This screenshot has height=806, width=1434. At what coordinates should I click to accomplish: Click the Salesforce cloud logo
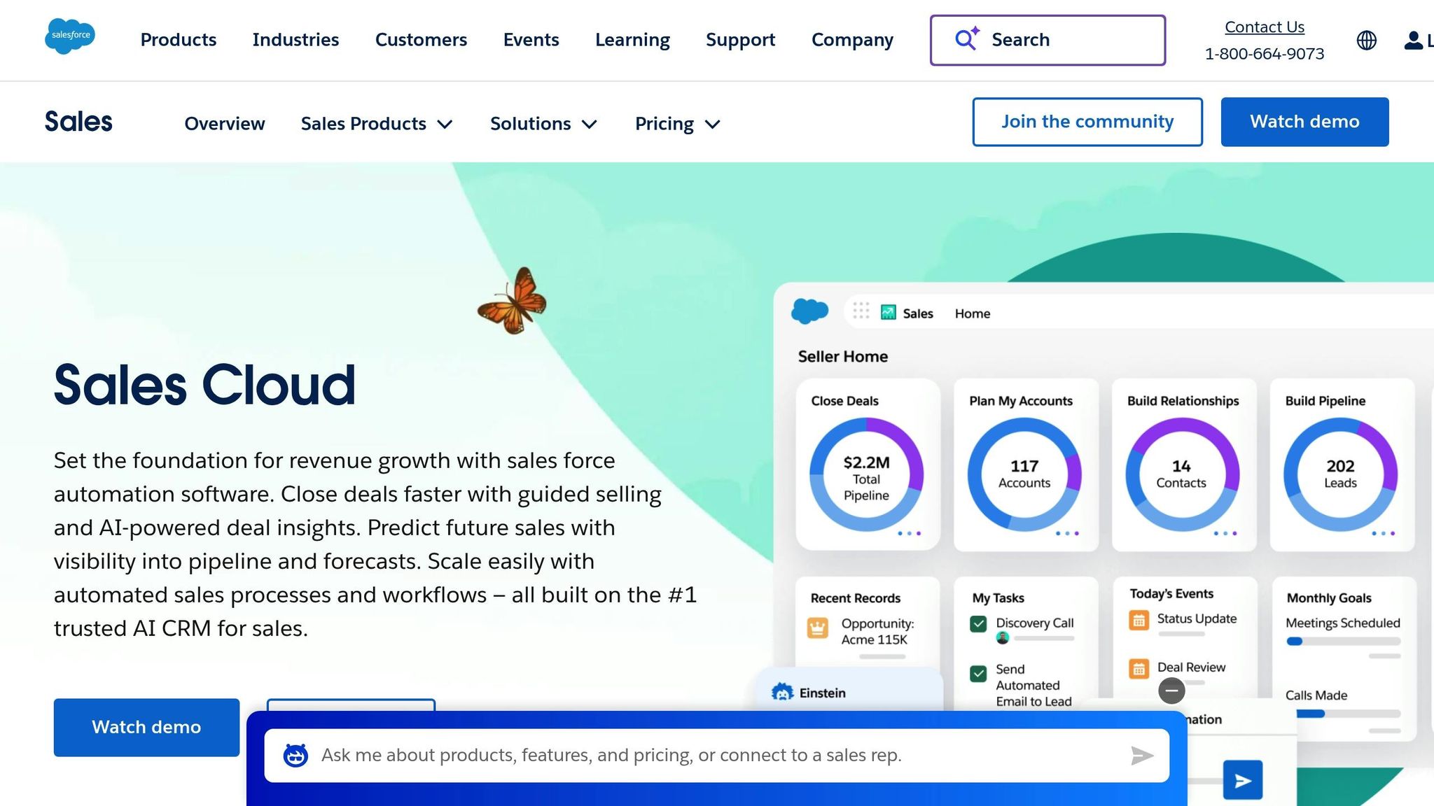click(x=70, y=36)
